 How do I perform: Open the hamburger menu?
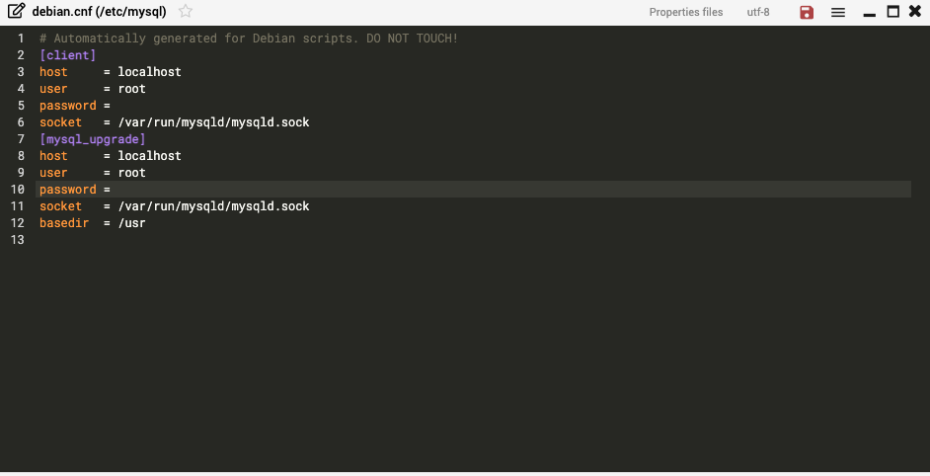click(x=838, y=12)
